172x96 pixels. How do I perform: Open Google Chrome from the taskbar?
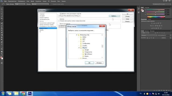(x=23, y=94)
